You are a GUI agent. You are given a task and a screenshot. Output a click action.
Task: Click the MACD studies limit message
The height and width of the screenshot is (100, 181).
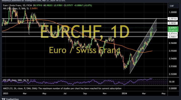click(x=62, y=88)
